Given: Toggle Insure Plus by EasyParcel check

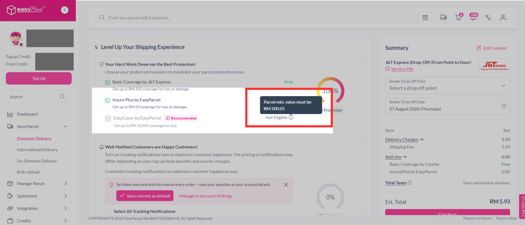Looking at the screenshot, I should [x=107, y=100].
